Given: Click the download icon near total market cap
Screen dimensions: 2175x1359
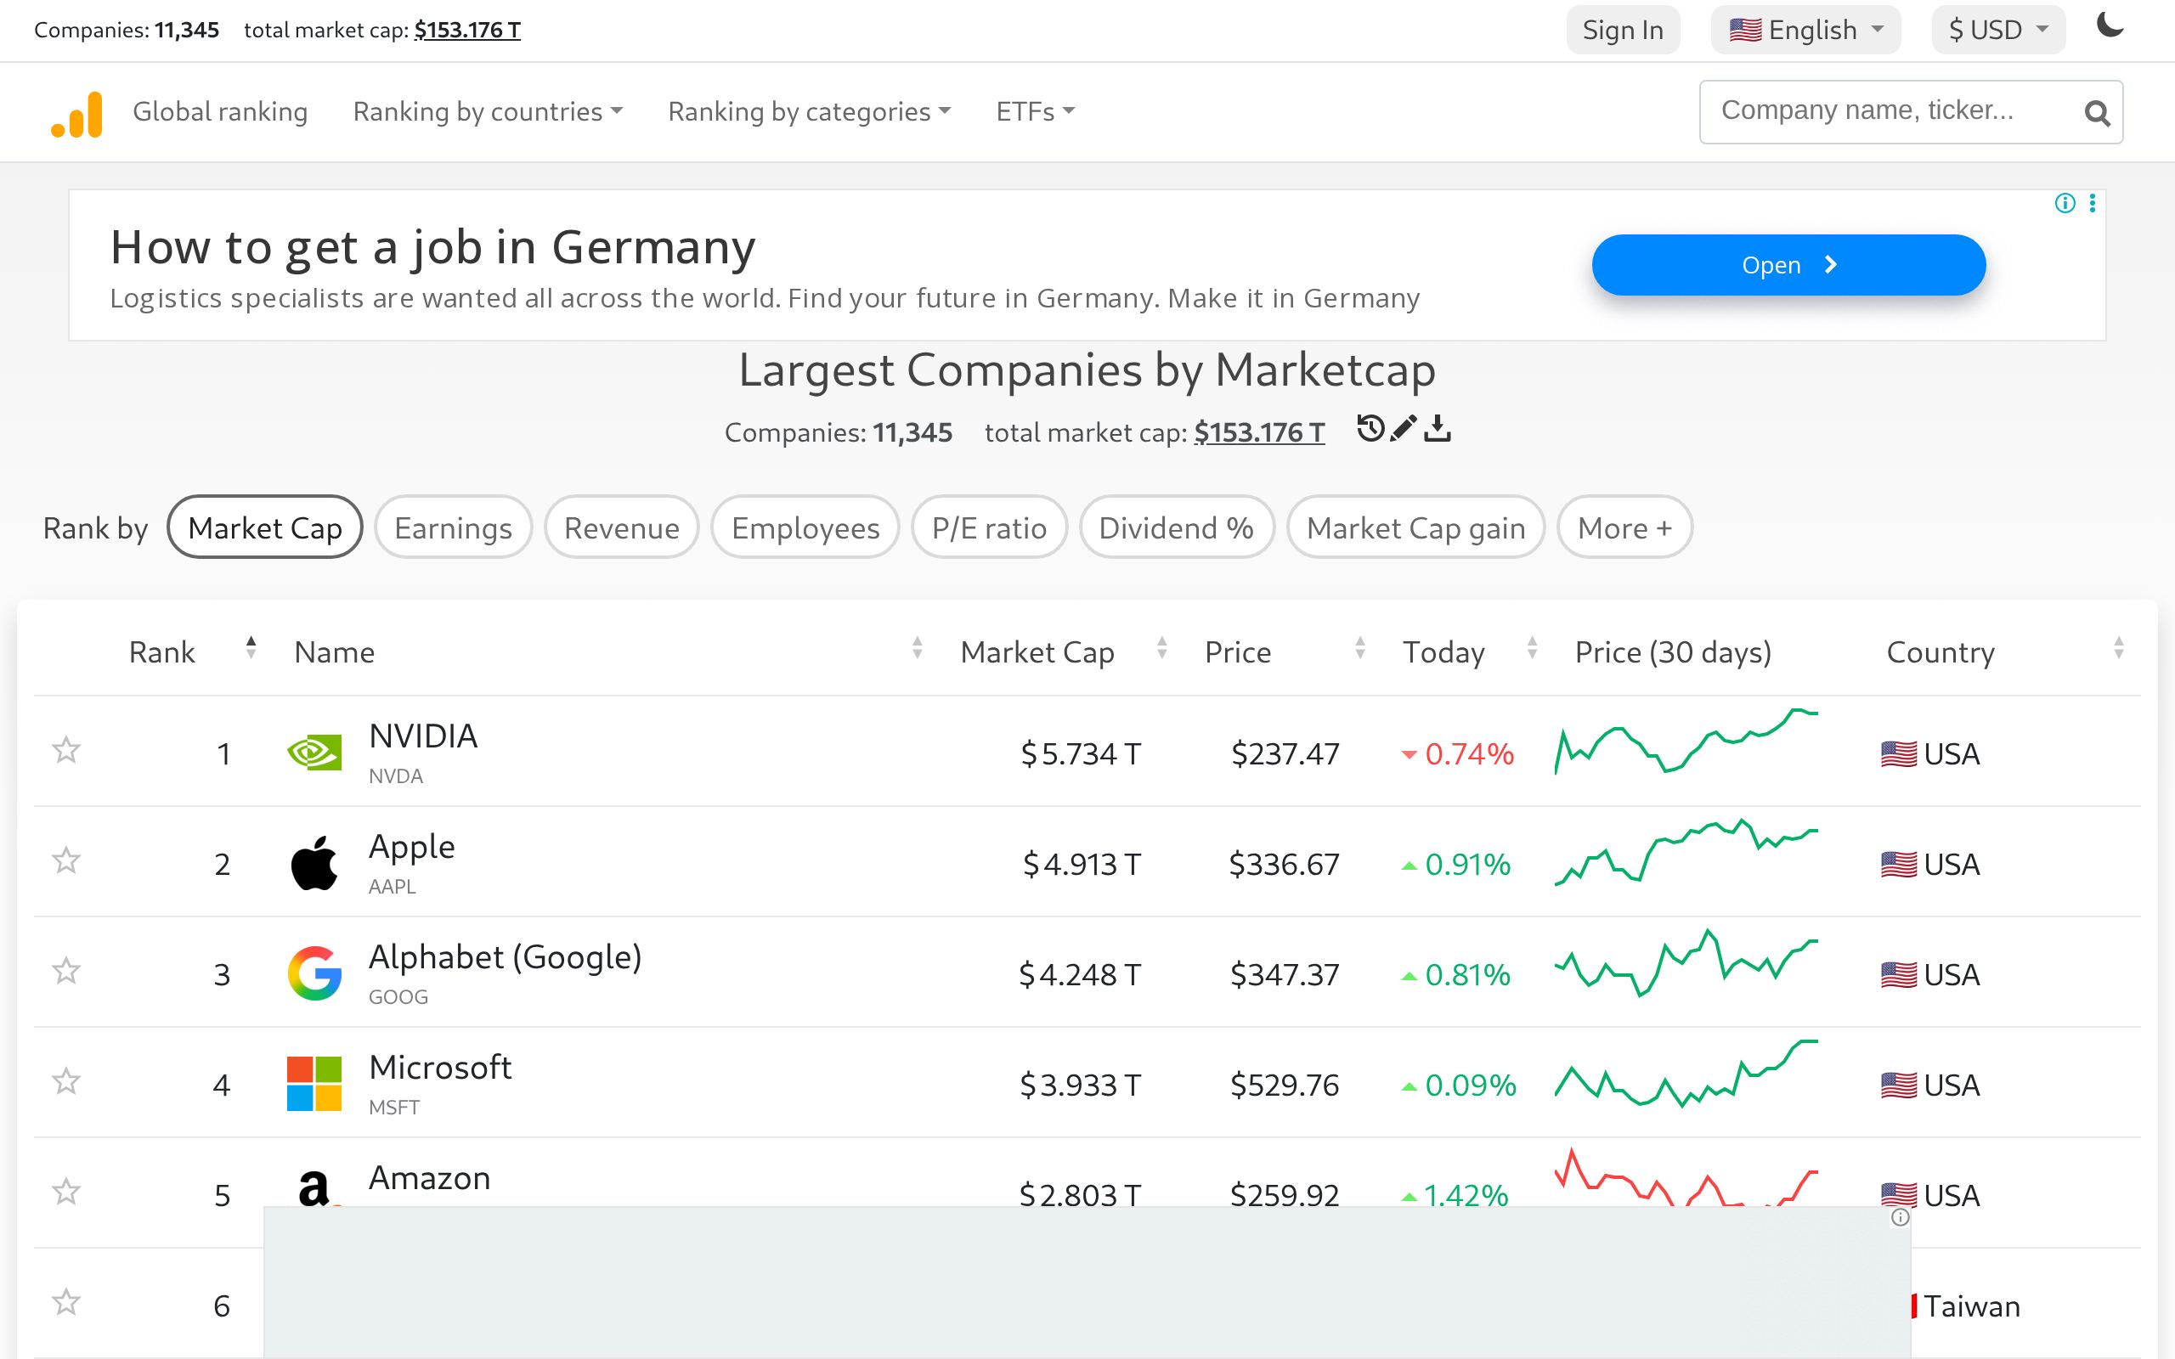Looking at the screenshot, I should click(1438, 429).
